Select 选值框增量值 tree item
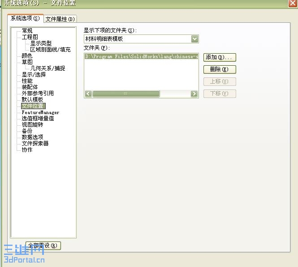 38,119
